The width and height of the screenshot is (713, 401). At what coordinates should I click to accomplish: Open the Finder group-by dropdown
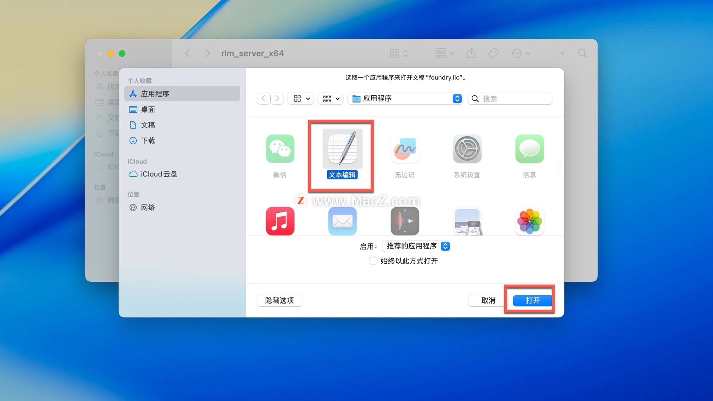[x=445, y=53]
